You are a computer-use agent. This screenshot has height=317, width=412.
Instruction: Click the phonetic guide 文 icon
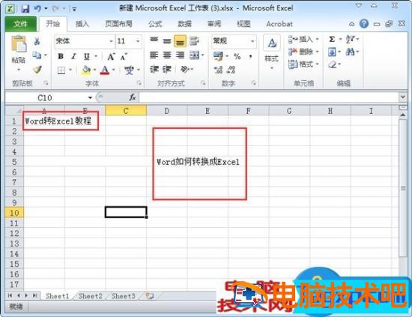[129, 70]
